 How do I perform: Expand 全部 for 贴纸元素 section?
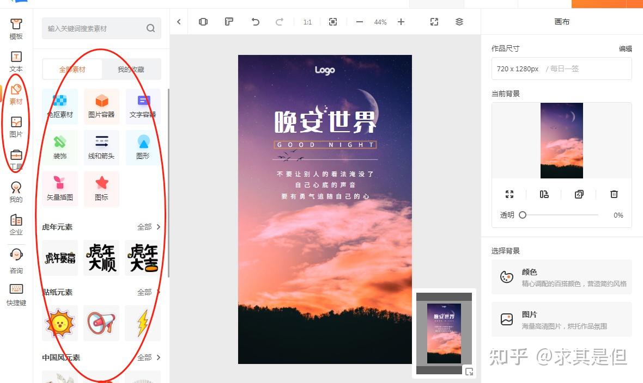pyautogui.click(x=149, y=292)
